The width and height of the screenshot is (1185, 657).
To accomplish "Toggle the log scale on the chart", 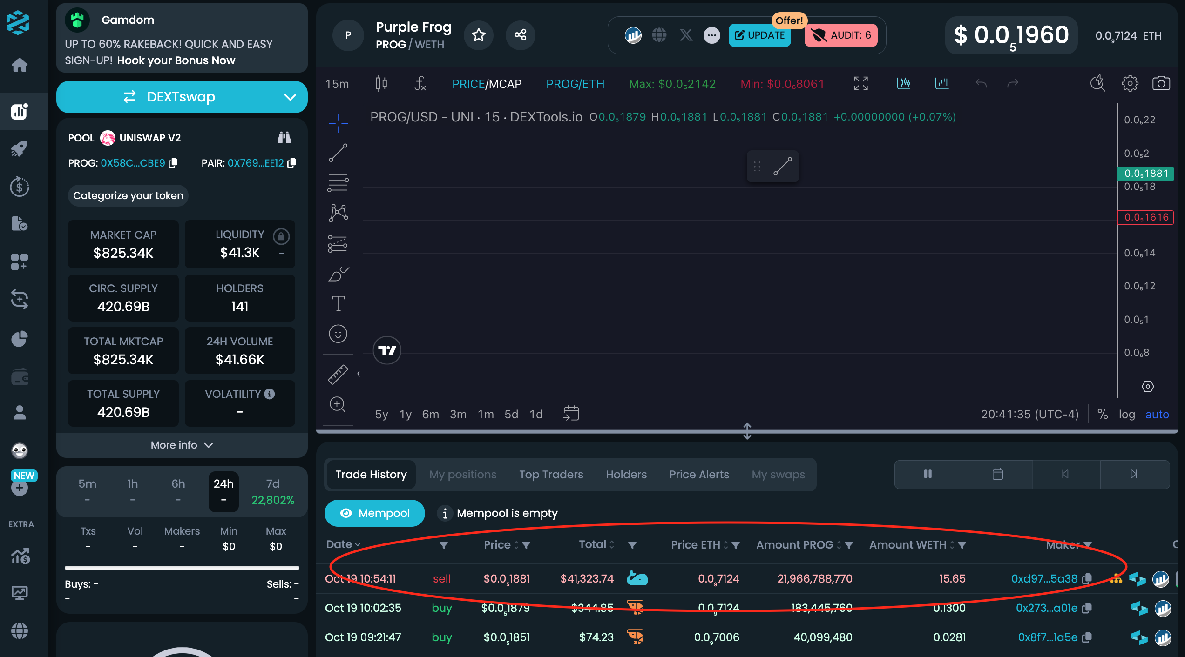I will 1127,414.
